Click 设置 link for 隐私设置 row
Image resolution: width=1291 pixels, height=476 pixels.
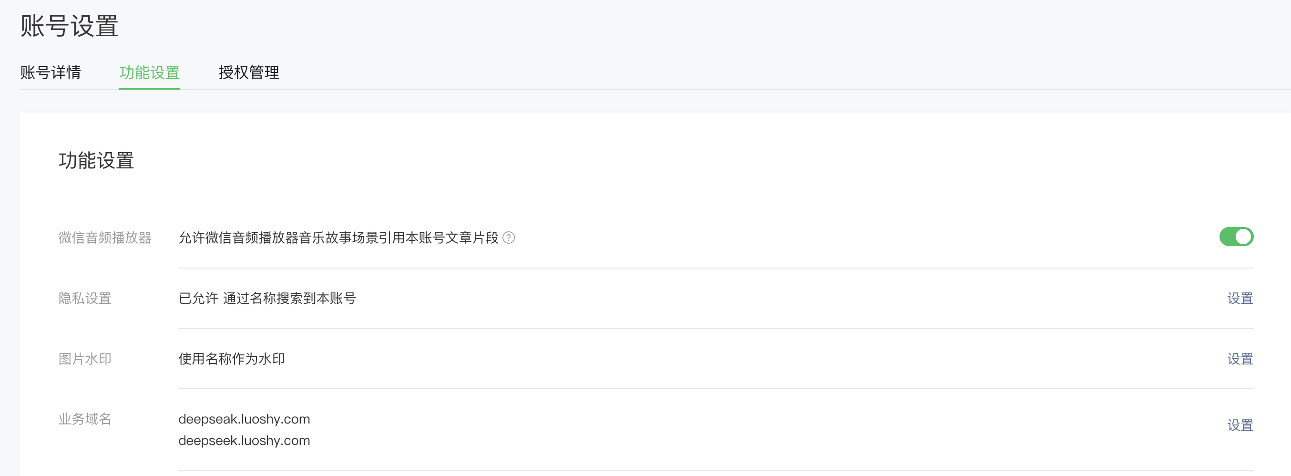click(x=1240, y=299)
